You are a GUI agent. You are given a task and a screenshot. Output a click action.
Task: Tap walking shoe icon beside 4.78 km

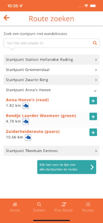coord(26,122)
